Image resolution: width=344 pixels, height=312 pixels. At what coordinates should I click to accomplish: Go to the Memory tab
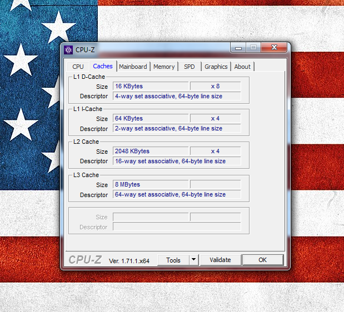click(x=164, y=67)
